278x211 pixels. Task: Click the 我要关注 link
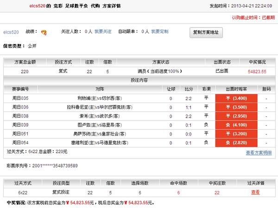(103, 32)
